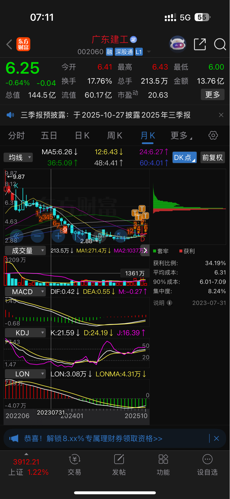
Task: Tap the 更多 quote details button
Action: 213,95
